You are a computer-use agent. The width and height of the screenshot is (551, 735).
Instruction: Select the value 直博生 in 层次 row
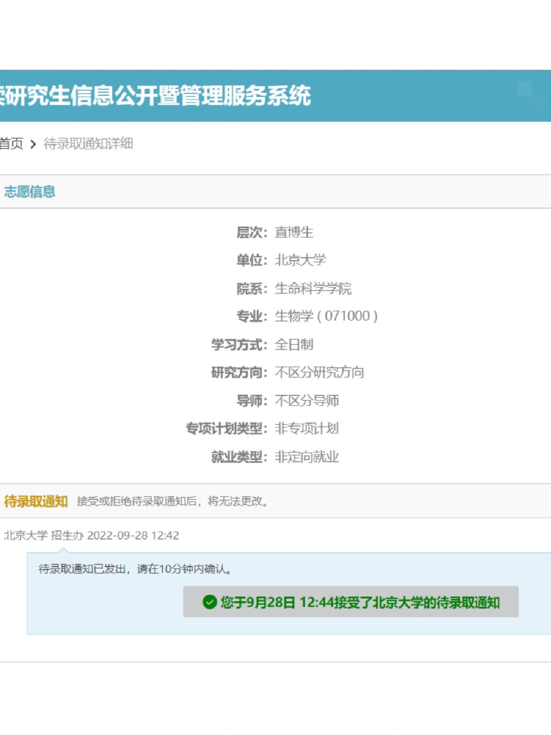(294, 232)
